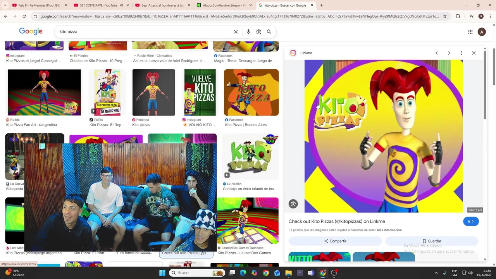The width and height of the screenshot is (496, 279).
Task: Close the Linkme image preview panel
Action: [474, 53]
